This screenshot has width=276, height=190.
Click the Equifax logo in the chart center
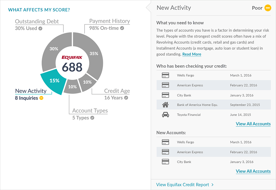tap(72, 57)
